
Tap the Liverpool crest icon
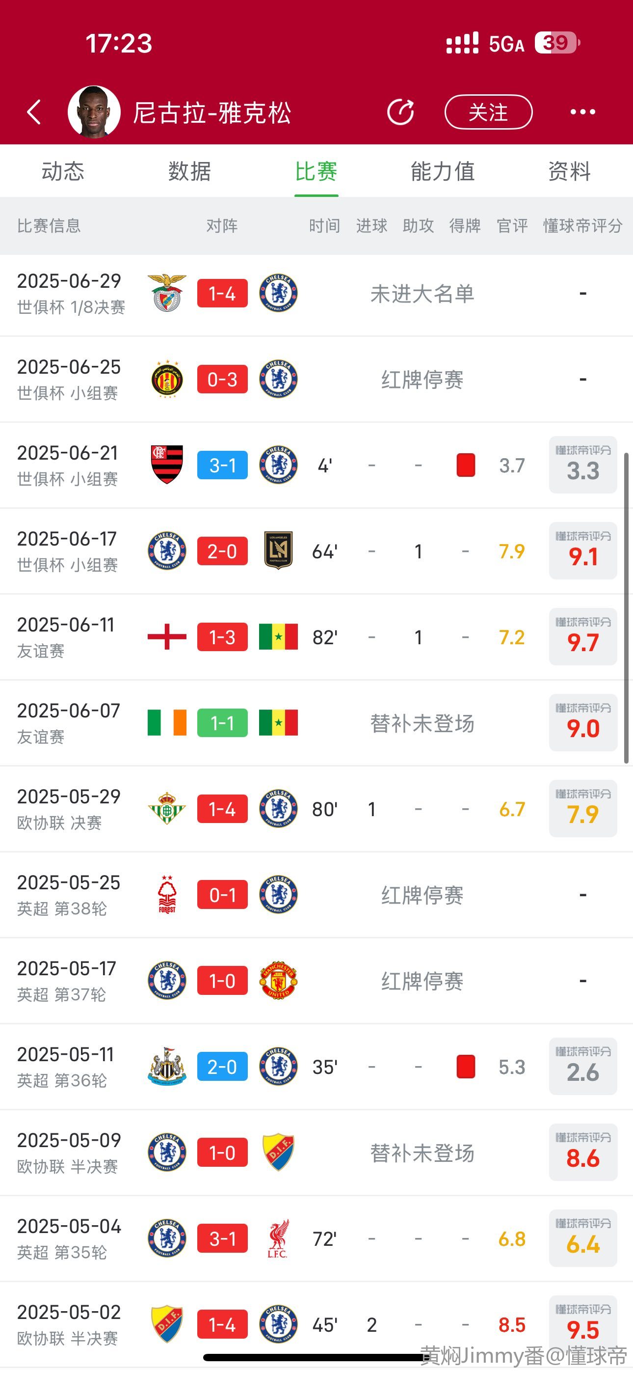(278, 1238)
